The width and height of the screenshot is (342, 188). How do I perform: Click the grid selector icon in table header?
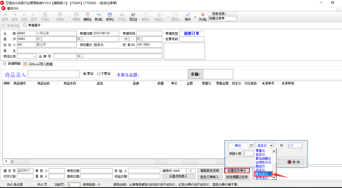pyautogui.click(x=6, y=83)
